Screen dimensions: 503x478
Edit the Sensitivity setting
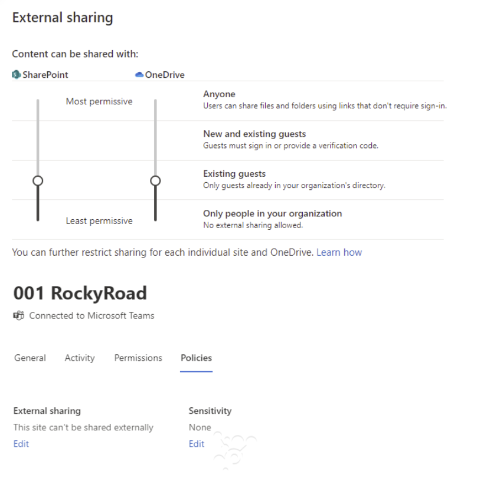pos(197,444)
